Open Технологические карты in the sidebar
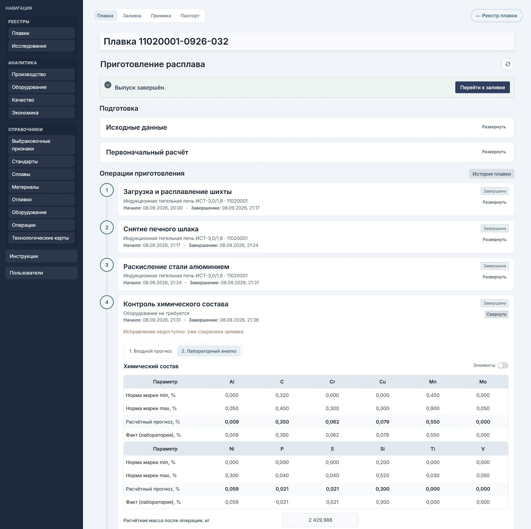531x529 pixels. [x=41, y=238]
